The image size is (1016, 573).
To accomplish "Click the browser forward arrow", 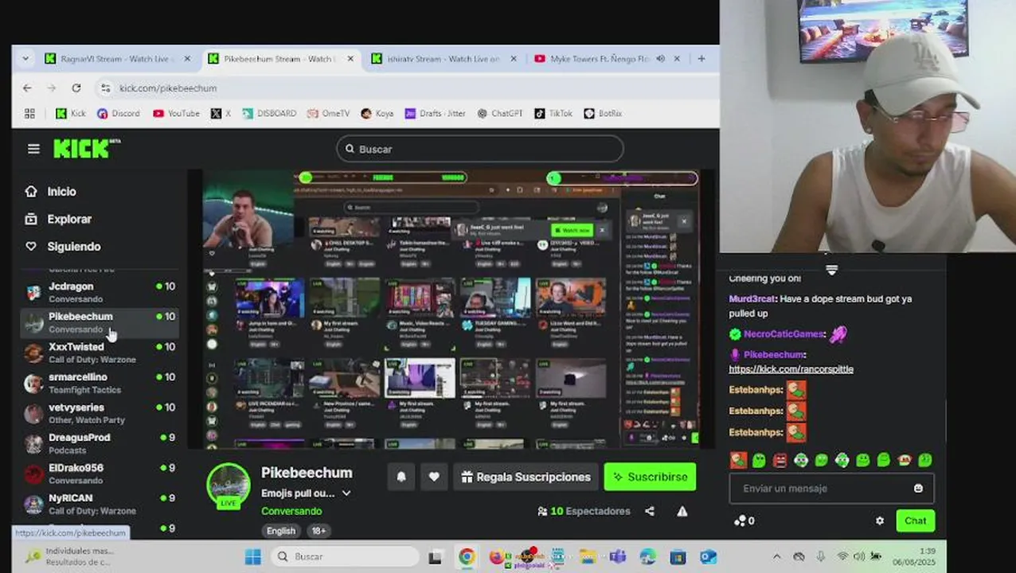I will coord(52,88).
